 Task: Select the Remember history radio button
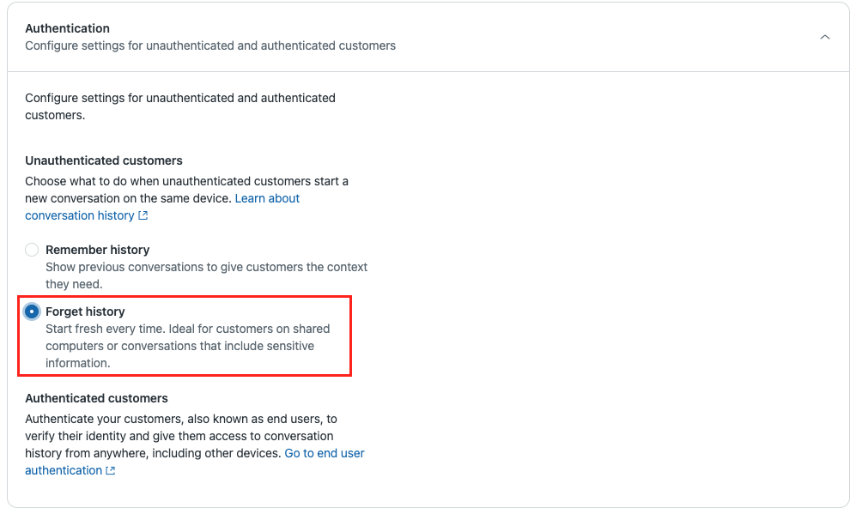32,250
